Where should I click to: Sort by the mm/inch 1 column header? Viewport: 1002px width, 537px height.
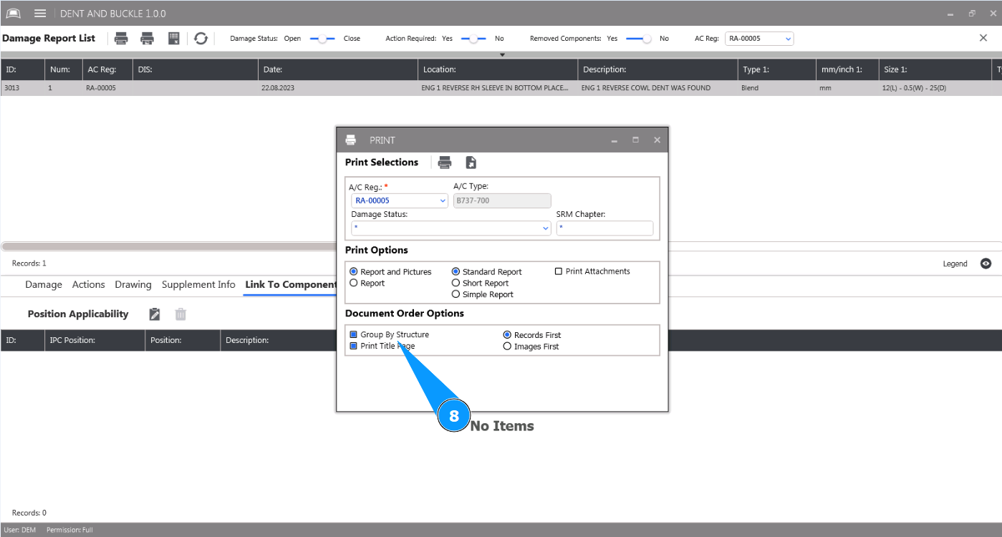pyautogui.click(x=847, y=69)
